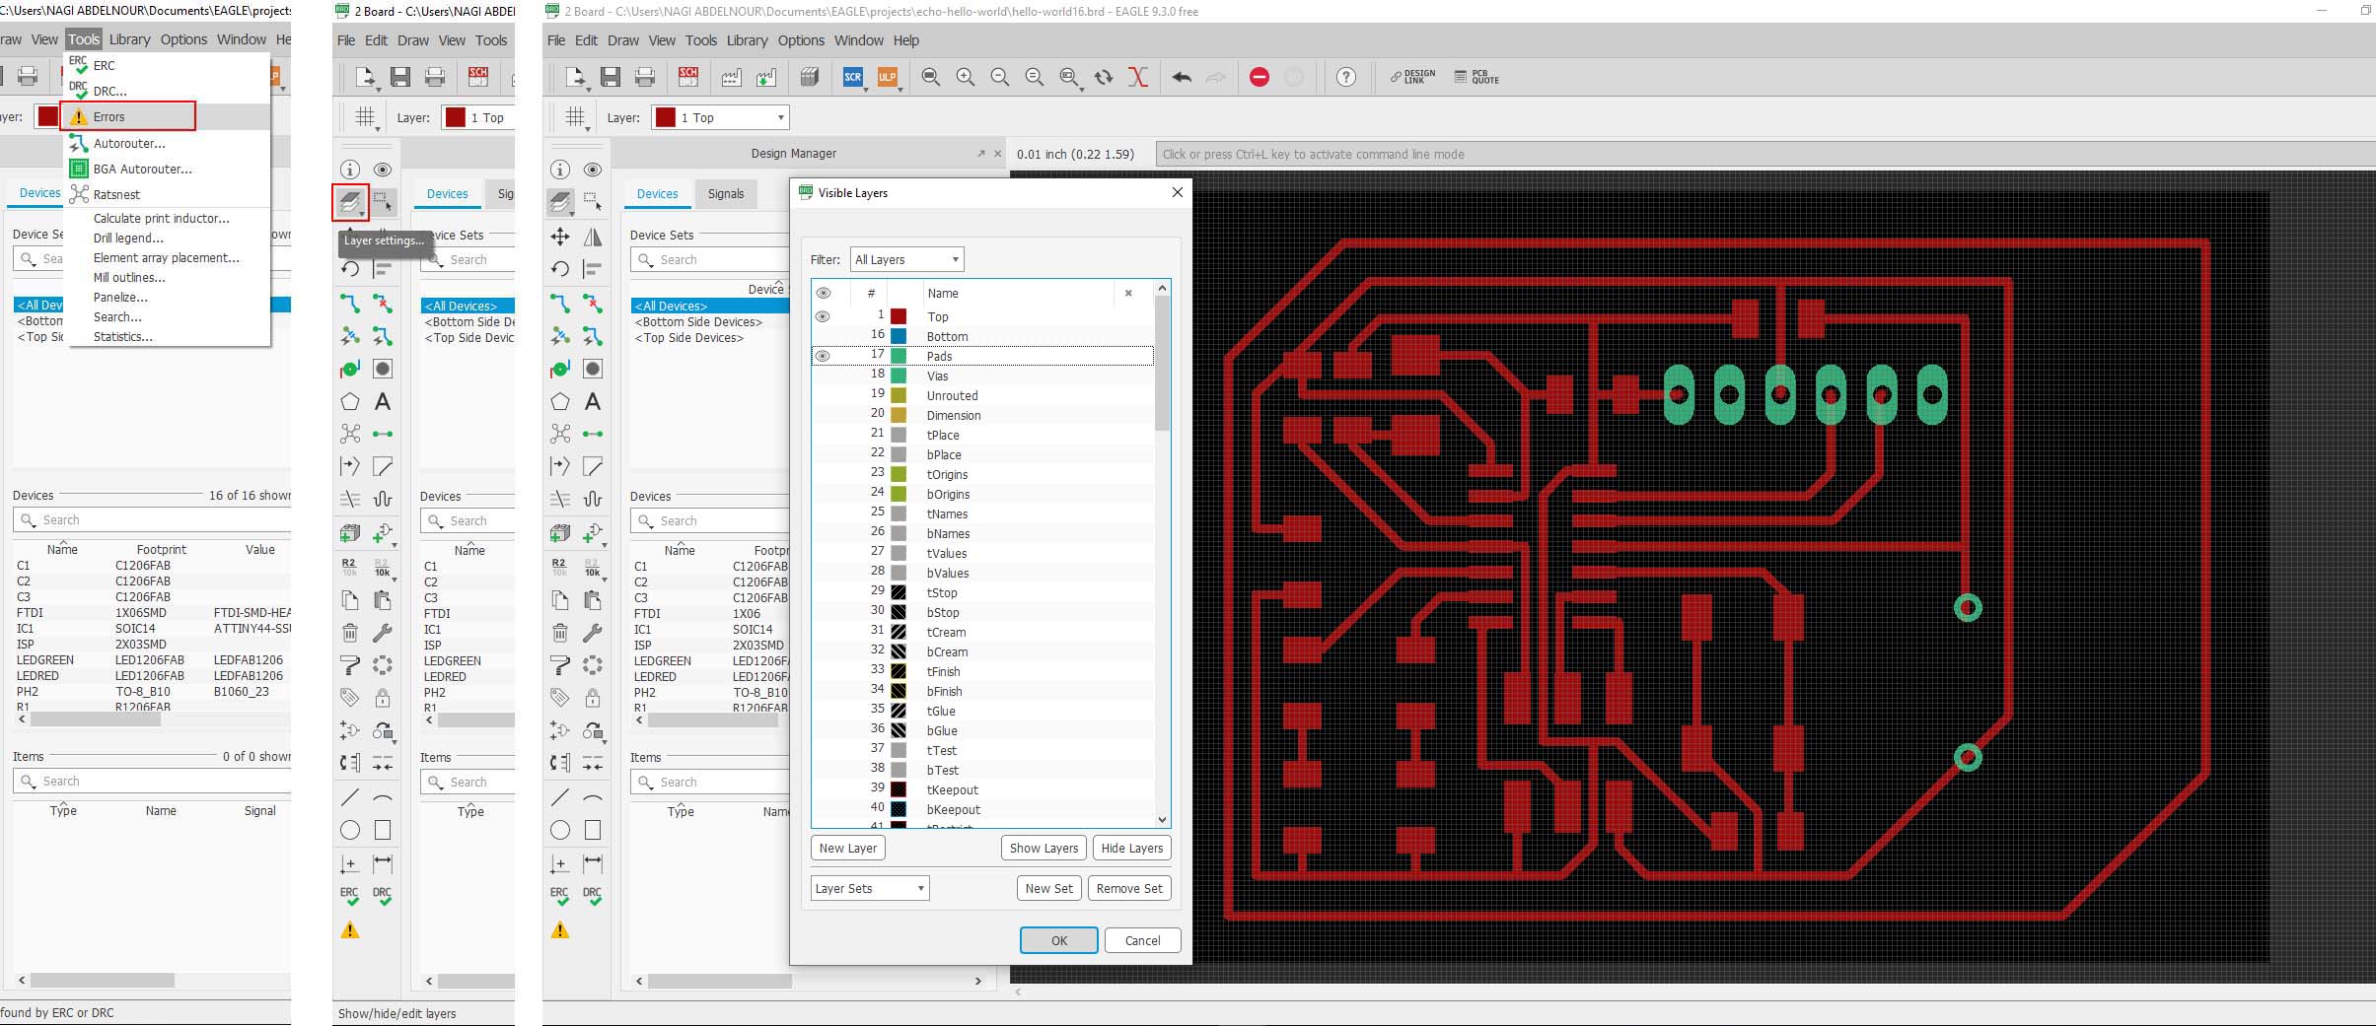Screen dimensions: 2376x1026
Task: Switch to the Signals tab in Design Manager
Action: [x=725, y=194]
